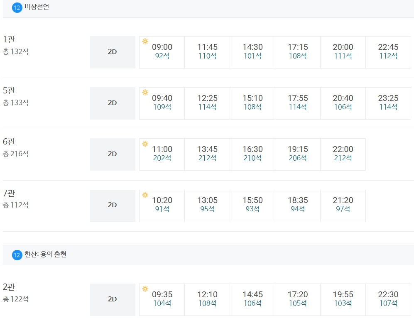Viewport: 414px width, 318px height.
Task: Choose the 19:15 screening with 206 seats
Action: (298, 154)
